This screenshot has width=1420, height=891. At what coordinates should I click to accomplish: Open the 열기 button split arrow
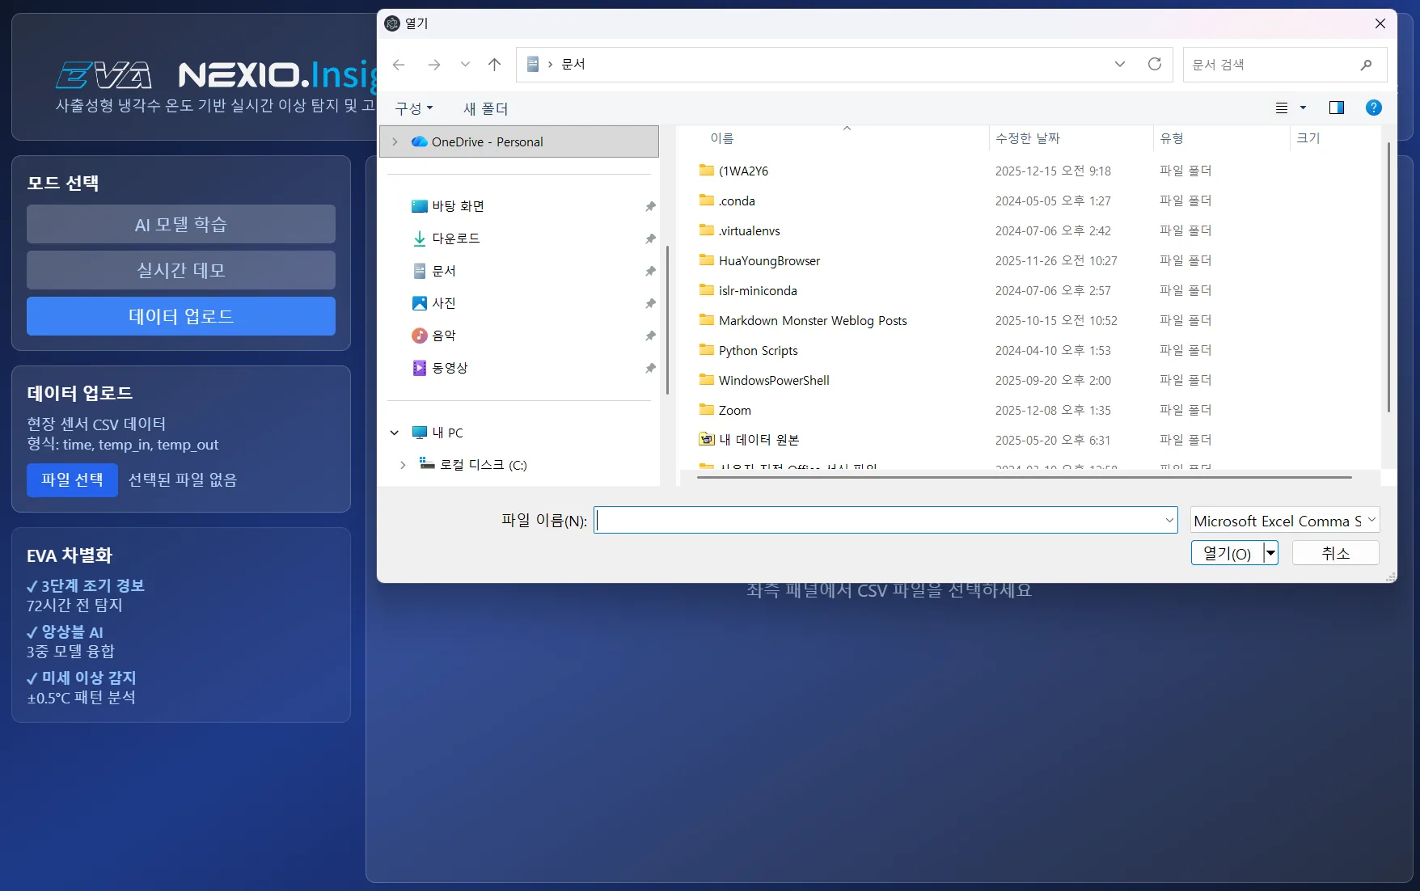pyautogui.click(x=1271, y=553)
